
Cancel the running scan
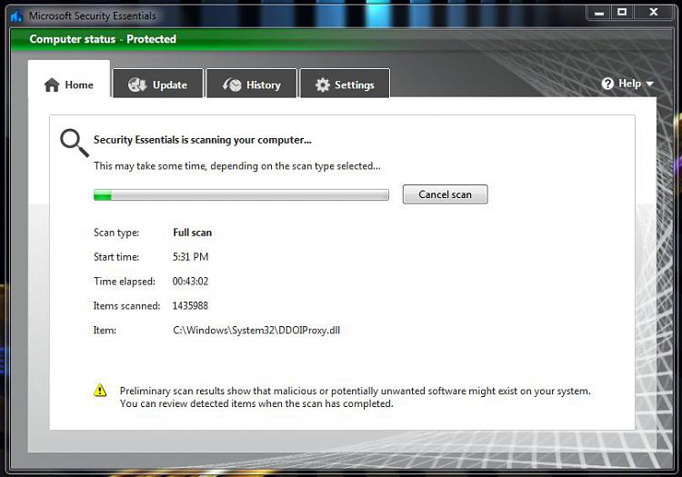(445, 194)
